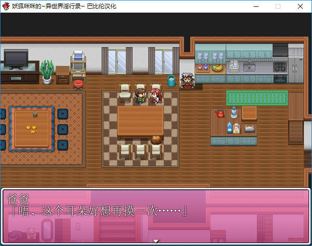Click the teal trash can
312x246 pixels.
(171, 81)
